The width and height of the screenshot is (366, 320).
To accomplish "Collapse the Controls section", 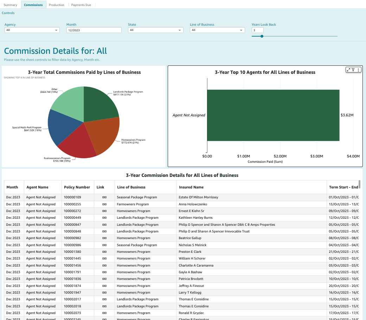I will (8, 13).
